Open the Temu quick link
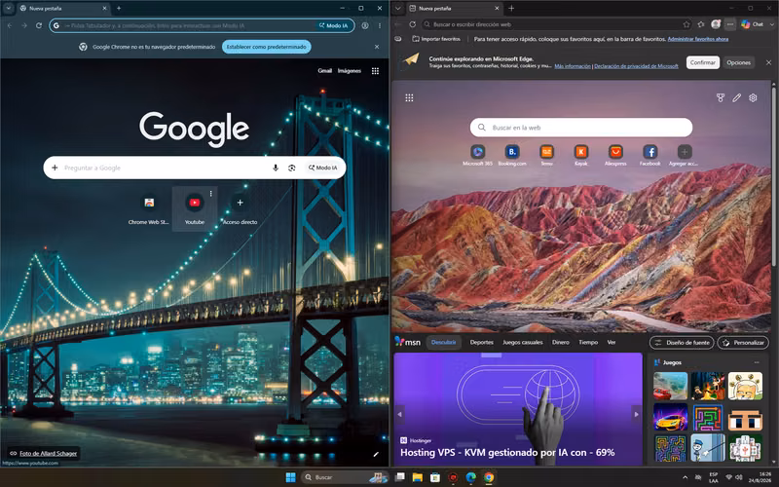The width and height of the screenshot is (779, 487). point(546,155)
